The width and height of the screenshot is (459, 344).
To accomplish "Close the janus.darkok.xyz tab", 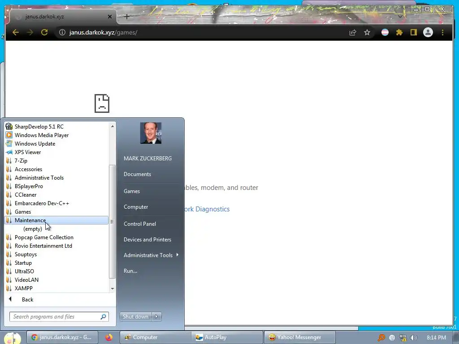I will click(x=110, y=17).
